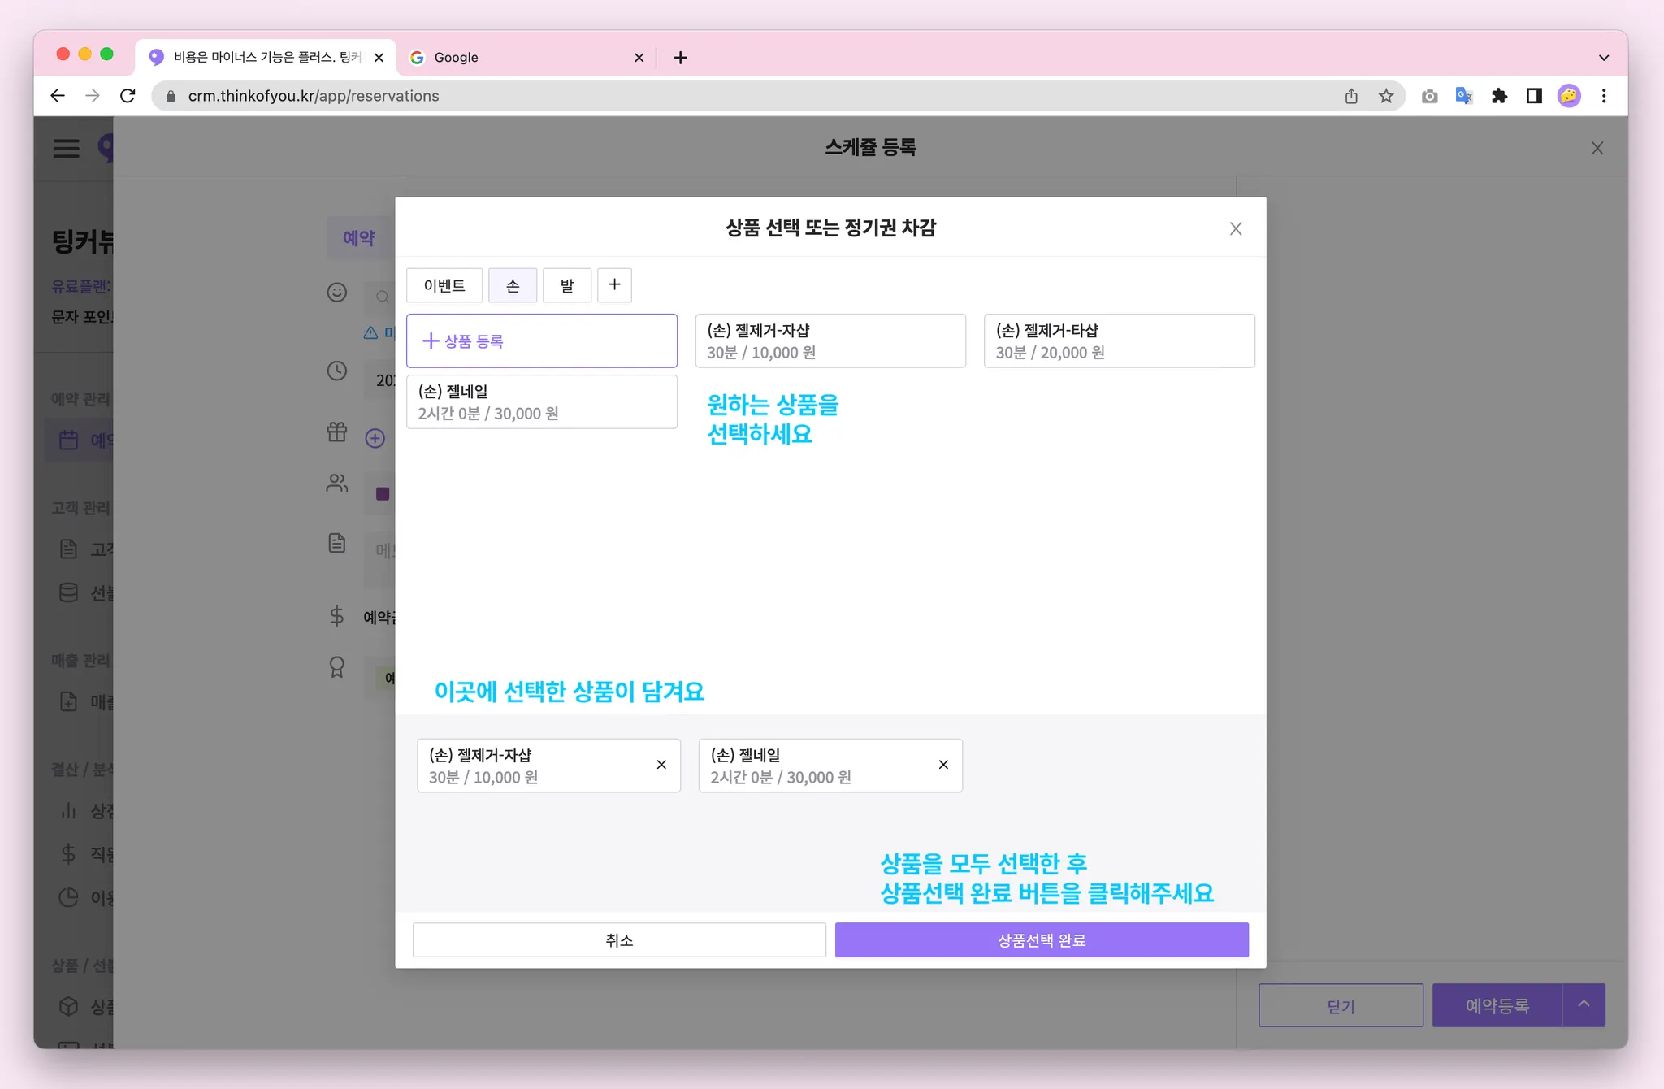Screen dimensions: 1664x1089
Task: Click the Google Translate icon
Action: [x=1464, y=96]
